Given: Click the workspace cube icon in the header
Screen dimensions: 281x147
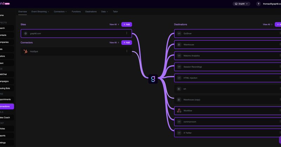Looking at the screenshot, I should [x=236, y=4].
